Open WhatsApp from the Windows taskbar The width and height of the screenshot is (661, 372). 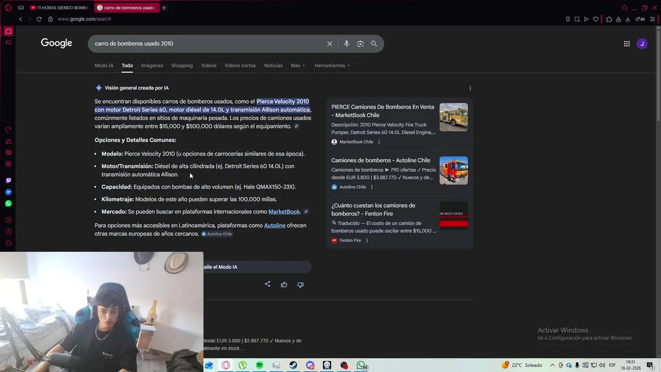pyautogui.click(x=361, y=365)
